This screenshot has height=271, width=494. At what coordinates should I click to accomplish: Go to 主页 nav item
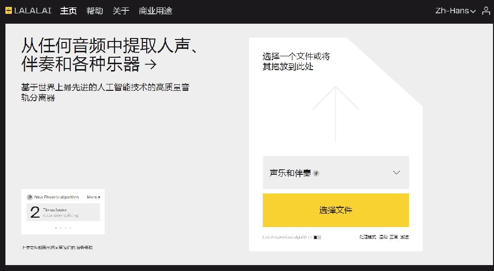tap(68, 11)
